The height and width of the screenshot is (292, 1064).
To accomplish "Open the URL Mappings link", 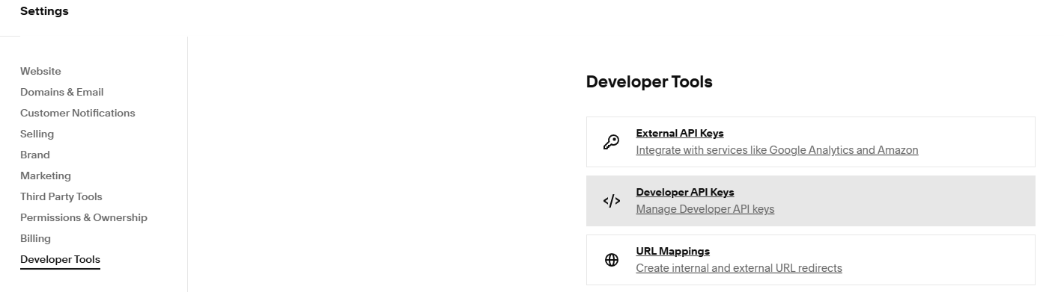I will tap(673, 251).
